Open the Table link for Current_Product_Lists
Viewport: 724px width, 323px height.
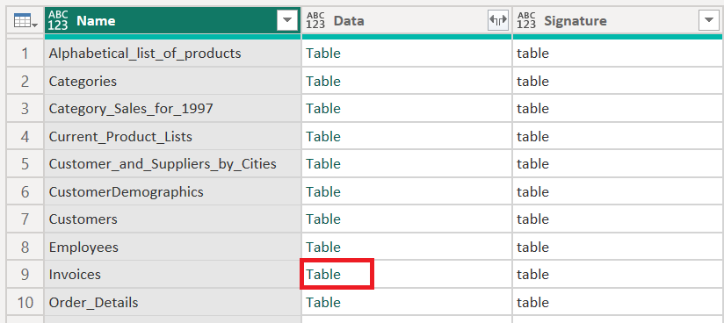pyautogui.click(x=323, y=137)
